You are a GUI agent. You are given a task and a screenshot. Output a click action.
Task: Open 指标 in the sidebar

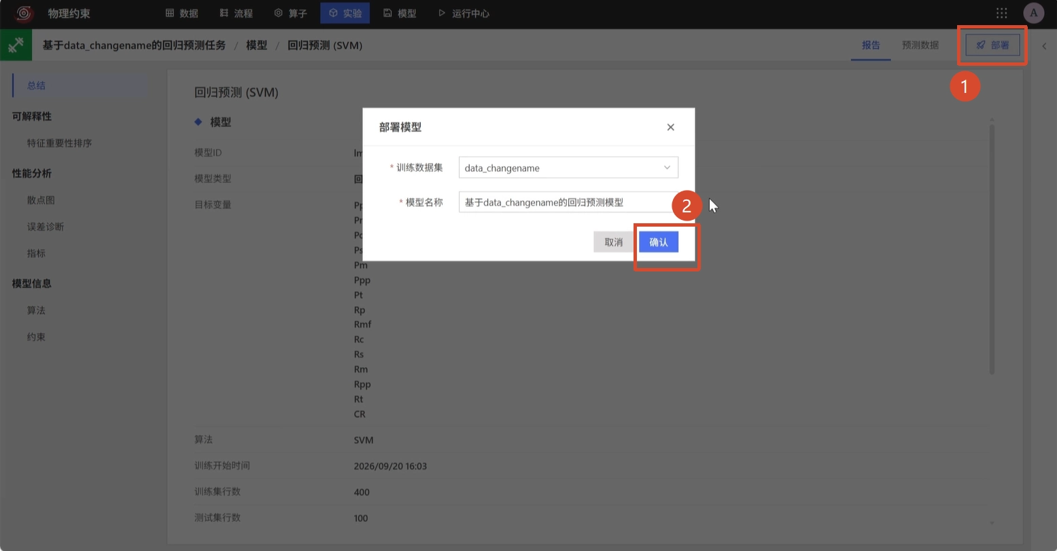[36, 253]
